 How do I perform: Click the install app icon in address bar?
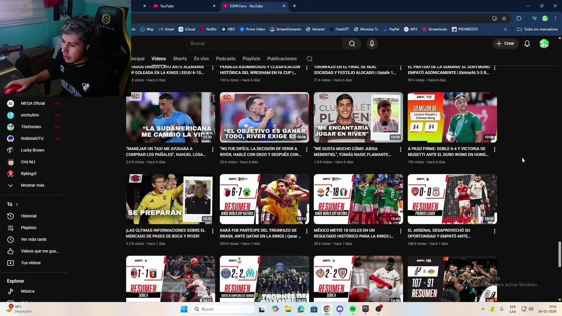coord(494,18)
